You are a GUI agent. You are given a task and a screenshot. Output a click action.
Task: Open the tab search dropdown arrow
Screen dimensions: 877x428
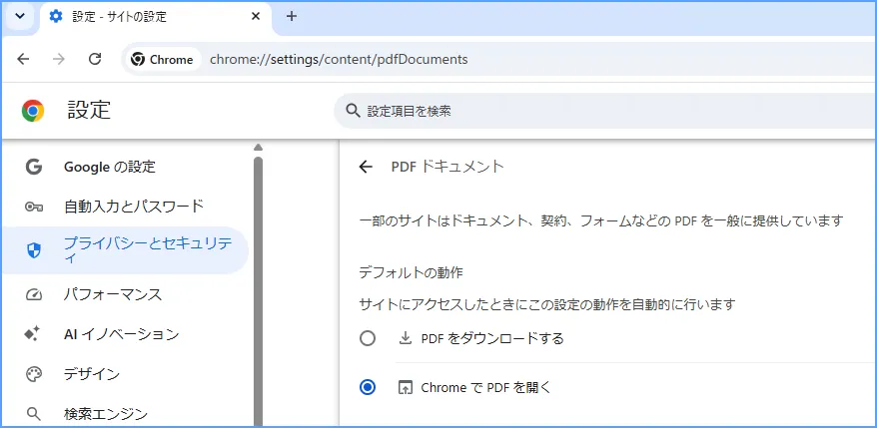[20, 16]
